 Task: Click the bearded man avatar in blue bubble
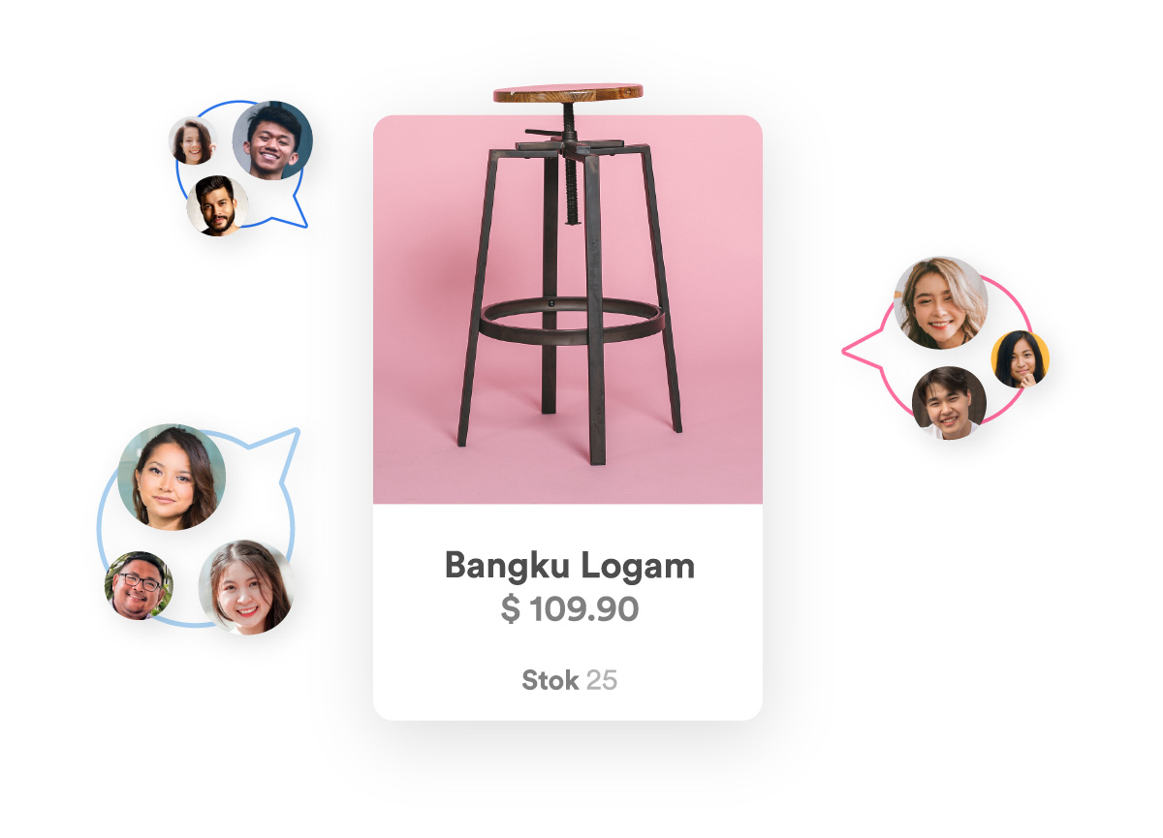pyautogui.click(x=217, y=205)
